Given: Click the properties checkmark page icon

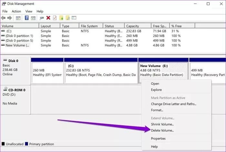Looking at the screenshot, I should coord(55,18).
